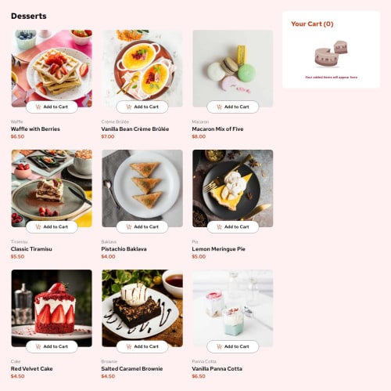Click cart icon on Crème Brûlée add button

pyautogui.click(x=129, y=107)
